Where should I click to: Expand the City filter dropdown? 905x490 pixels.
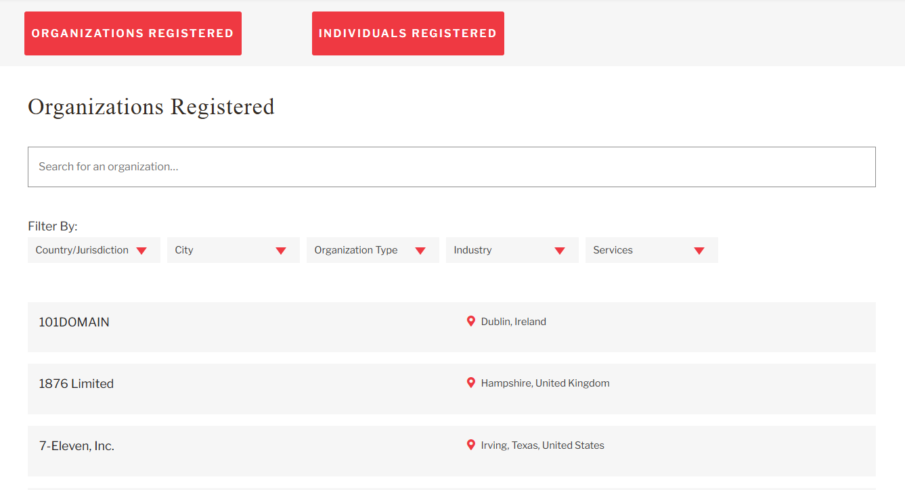(x=223, y=250)
